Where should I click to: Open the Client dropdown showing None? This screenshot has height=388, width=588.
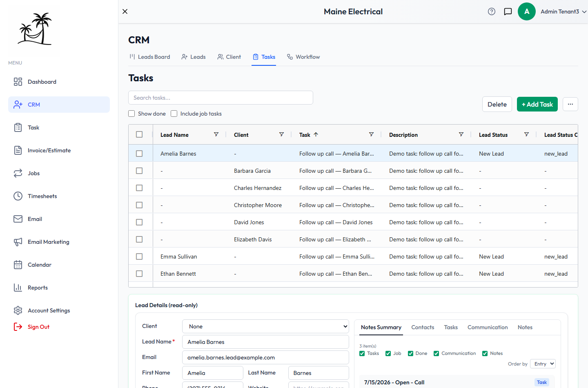265,326
